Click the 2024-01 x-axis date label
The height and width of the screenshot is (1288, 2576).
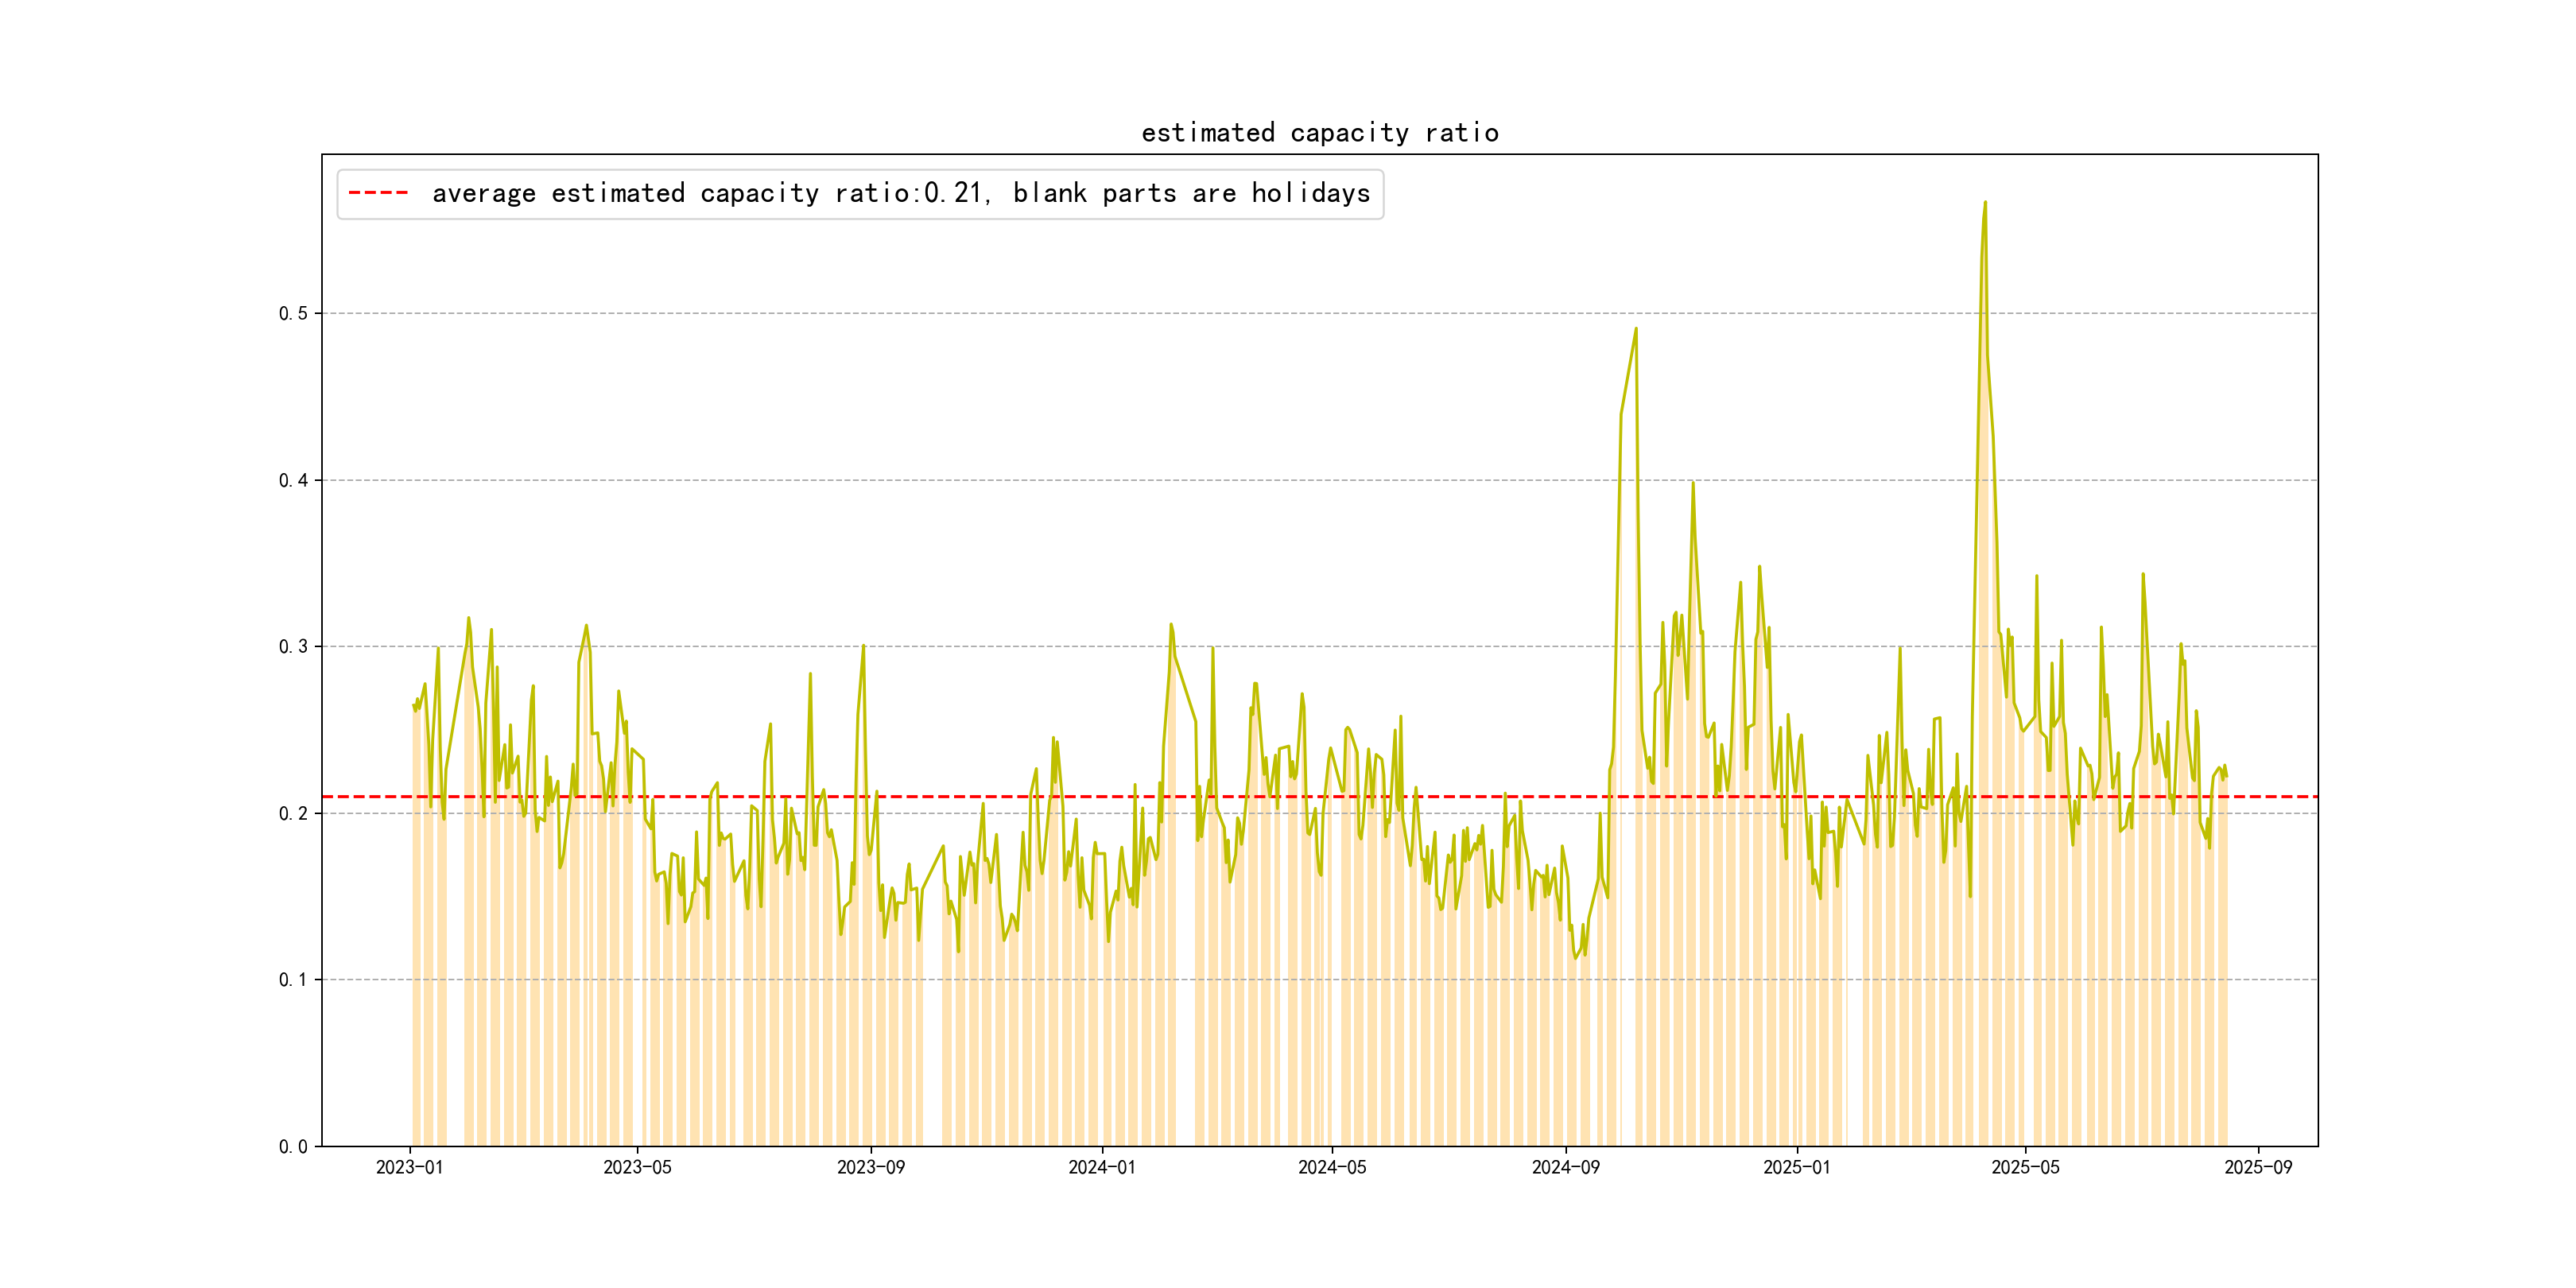click(x=1101, y=1167)
